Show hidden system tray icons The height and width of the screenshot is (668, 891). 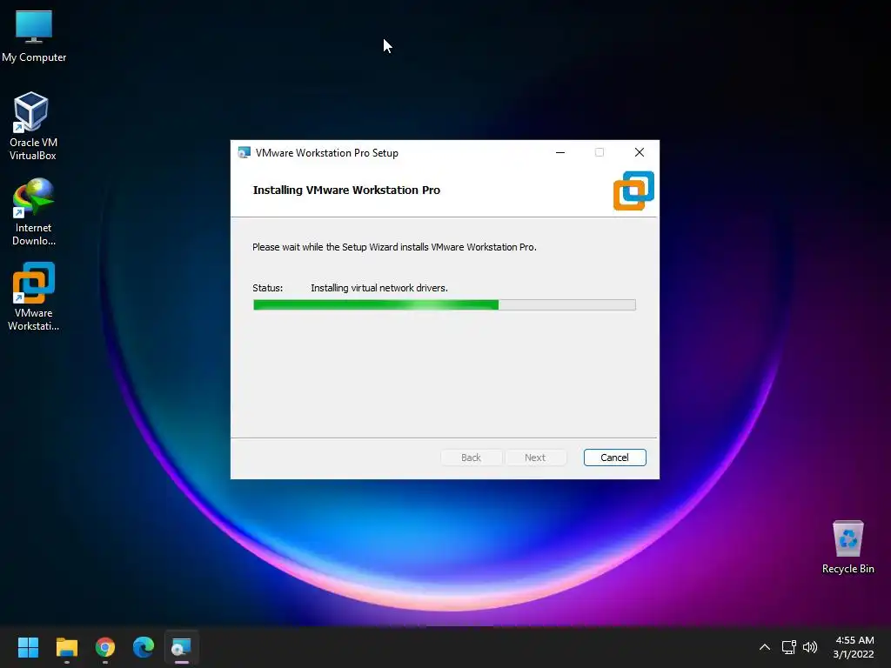[765, 647]
